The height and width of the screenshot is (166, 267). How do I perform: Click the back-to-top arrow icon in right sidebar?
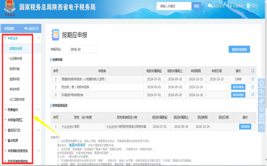click(x=261, y=127)
